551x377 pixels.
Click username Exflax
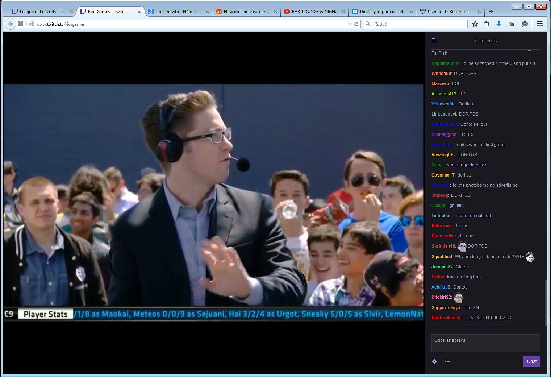click(438, 277)
